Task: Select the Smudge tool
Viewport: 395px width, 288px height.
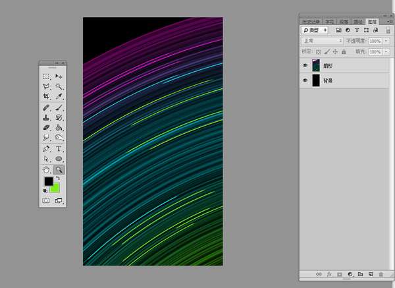Action: click(46, 138)
